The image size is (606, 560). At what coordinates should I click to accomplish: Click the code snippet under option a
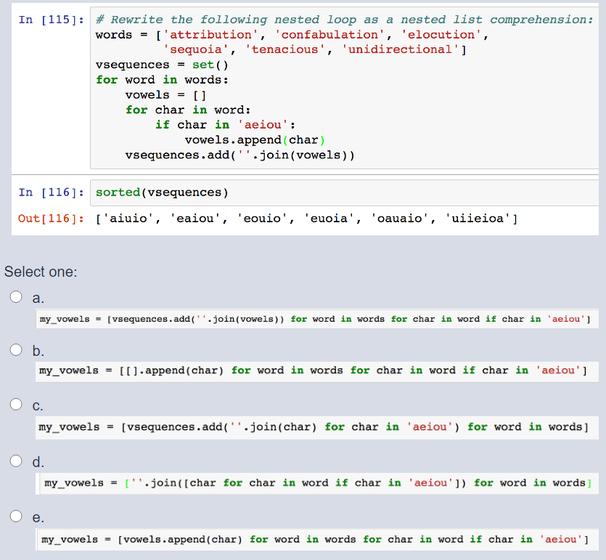pos(312,318)
